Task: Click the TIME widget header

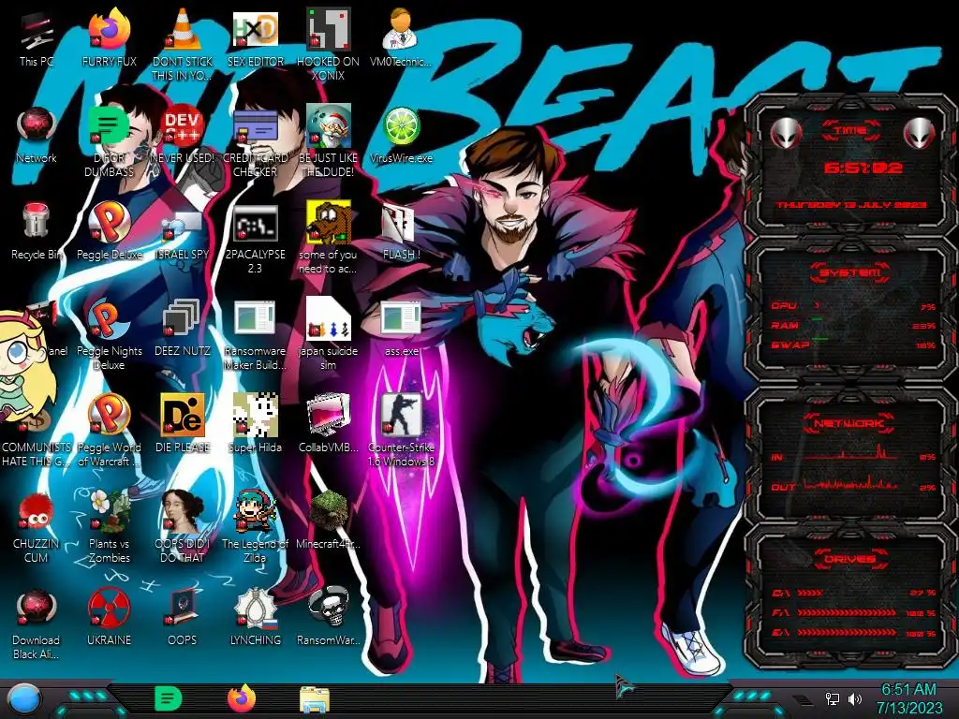Action: (850, 130)
